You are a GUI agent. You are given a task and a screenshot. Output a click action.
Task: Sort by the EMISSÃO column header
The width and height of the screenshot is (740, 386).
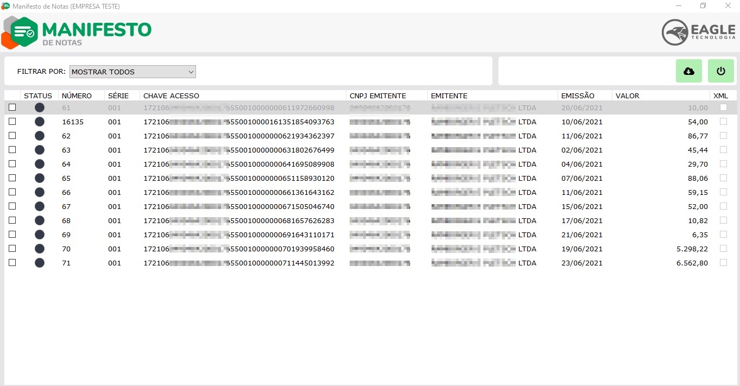(578, 96)
